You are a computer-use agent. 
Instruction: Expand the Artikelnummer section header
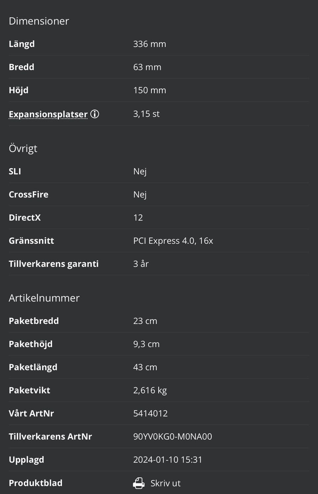44,298
